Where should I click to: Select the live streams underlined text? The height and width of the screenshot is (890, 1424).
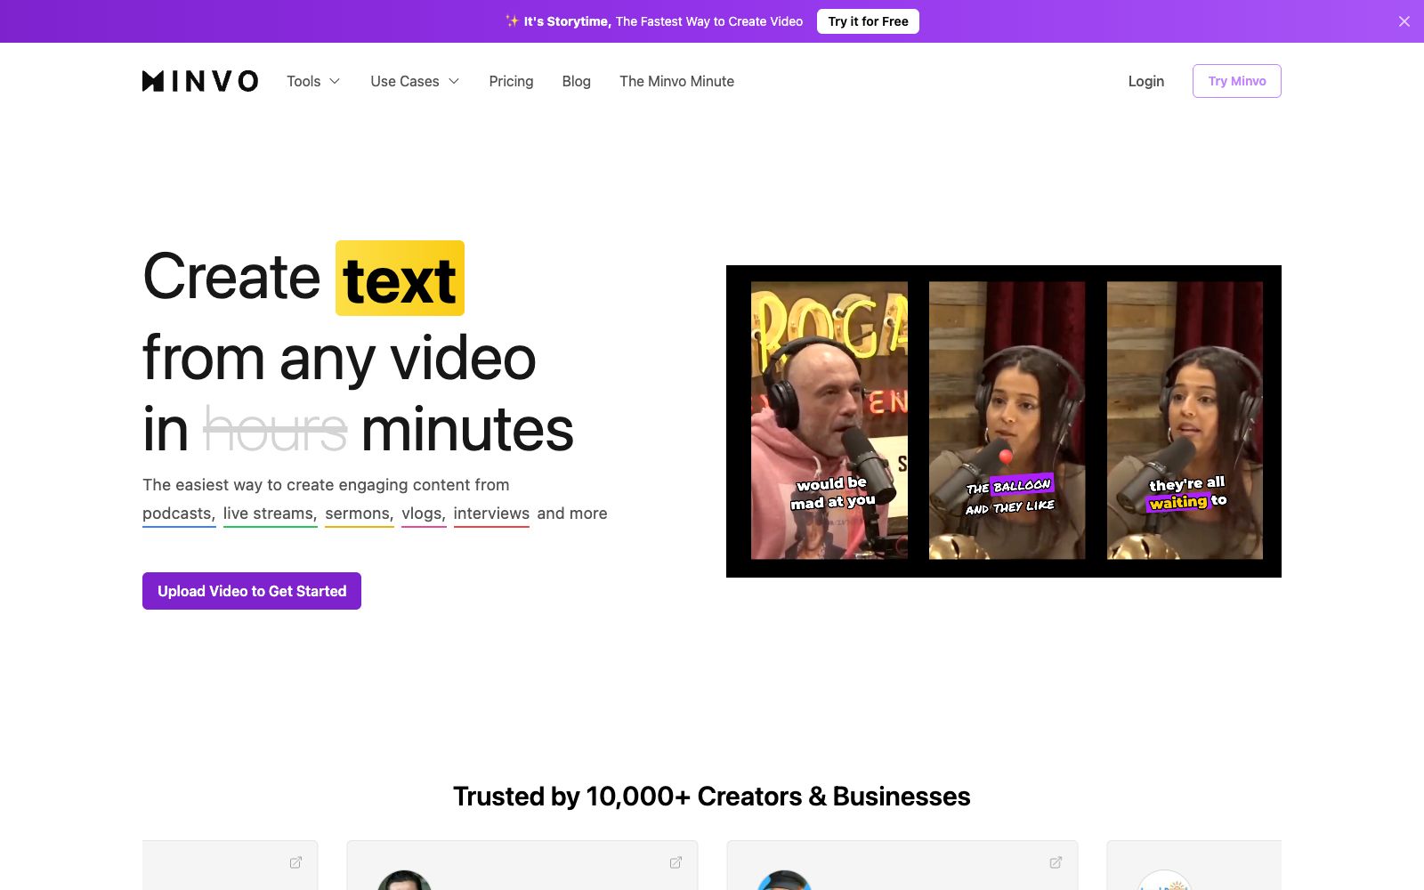coord(270,514)
